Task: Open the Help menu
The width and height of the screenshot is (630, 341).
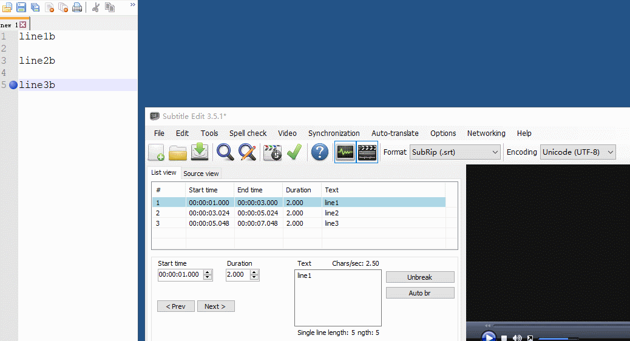Action: coord(524,133)
